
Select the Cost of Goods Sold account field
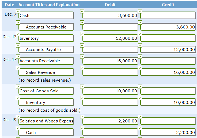(x=46, y=91)
